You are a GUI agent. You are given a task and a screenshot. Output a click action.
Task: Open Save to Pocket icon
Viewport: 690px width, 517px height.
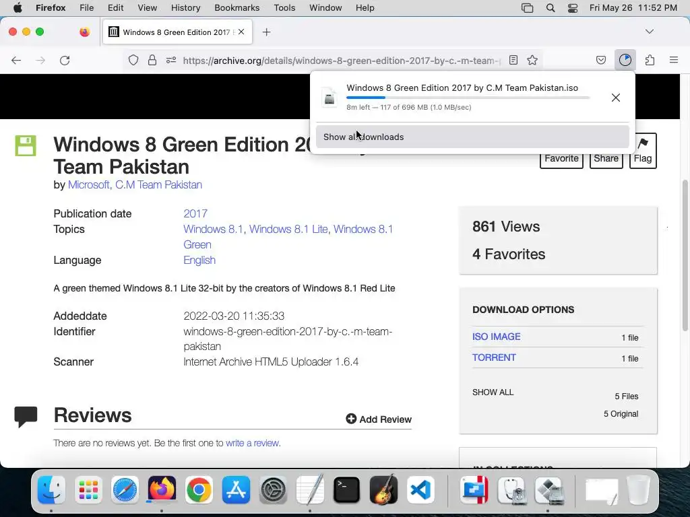[x=601, y=60]
